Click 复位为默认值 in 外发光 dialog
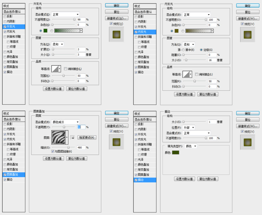Viewport: 262px width, 215px height. [x=77, y=89]
